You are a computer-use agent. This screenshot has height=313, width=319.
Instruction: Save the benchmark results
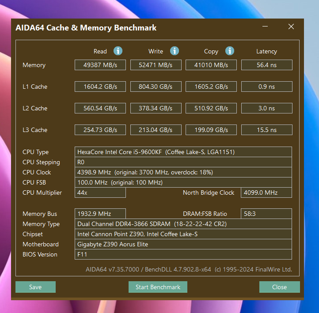[35, 287]
